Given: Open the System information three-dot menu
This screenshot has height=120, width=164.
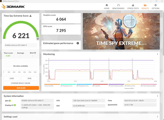Looking at the screenshot, I should [x=157, y=96].
